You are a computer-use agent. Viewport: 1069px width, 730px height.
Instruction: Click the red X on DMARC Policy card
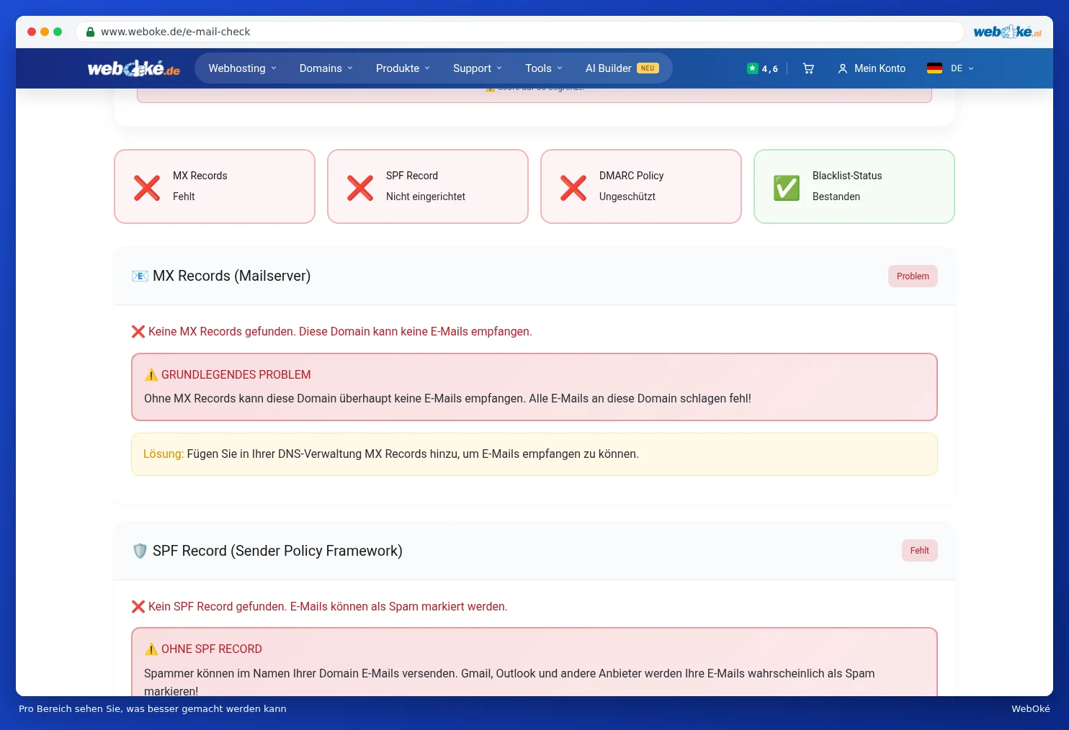point(573,188)
